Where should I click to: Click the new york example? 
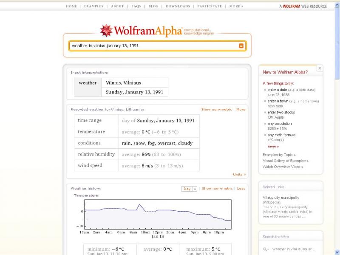click(x=275, y=106)
